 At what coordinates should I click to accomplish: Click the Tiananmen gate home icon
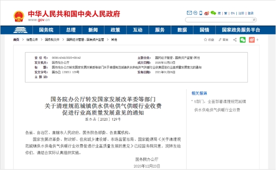point(19,30)
